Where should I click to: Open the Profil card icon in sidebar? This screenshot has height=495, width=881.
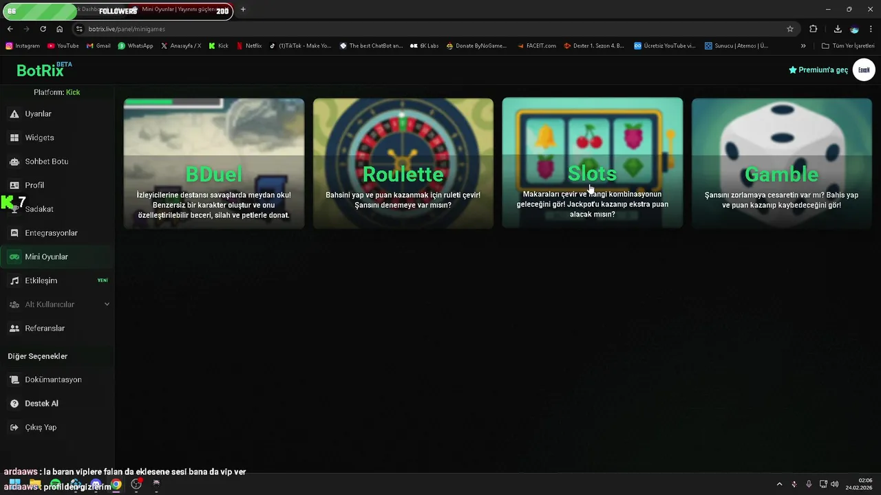tap(14, 186)
